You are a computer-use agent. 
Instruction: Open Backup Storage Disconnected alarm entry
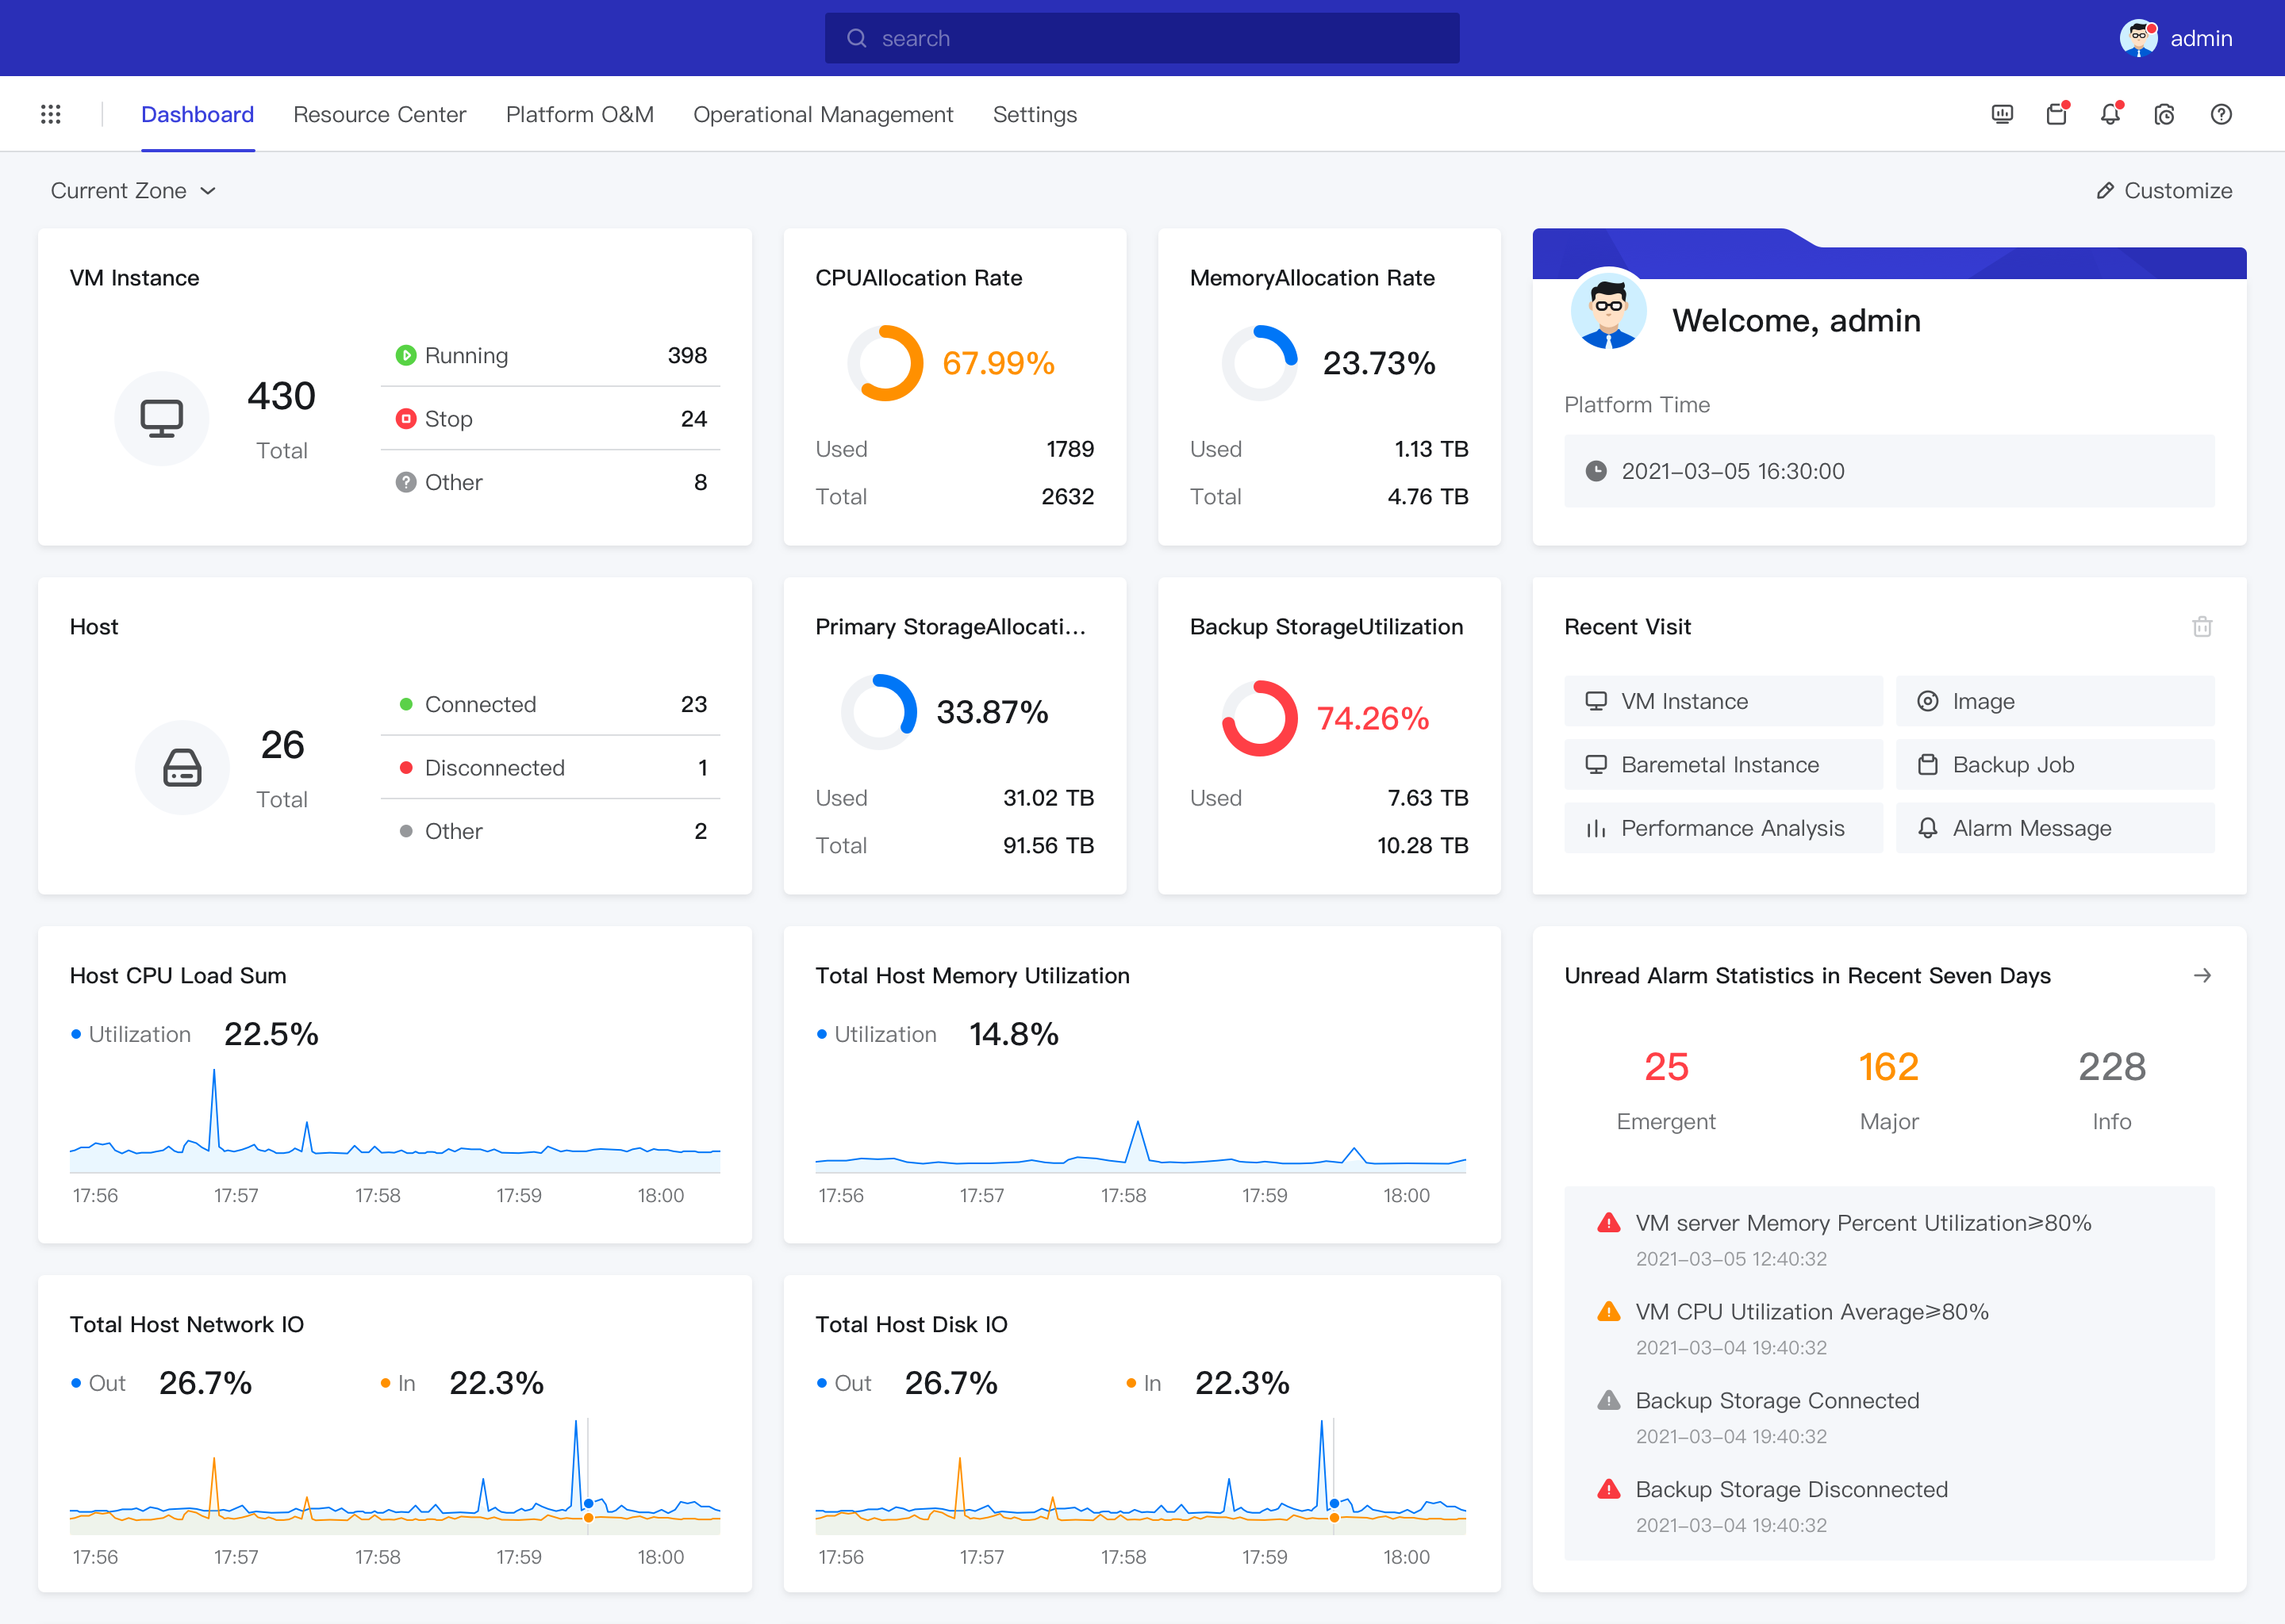pyautogui.click(x=1791, y=1489)
